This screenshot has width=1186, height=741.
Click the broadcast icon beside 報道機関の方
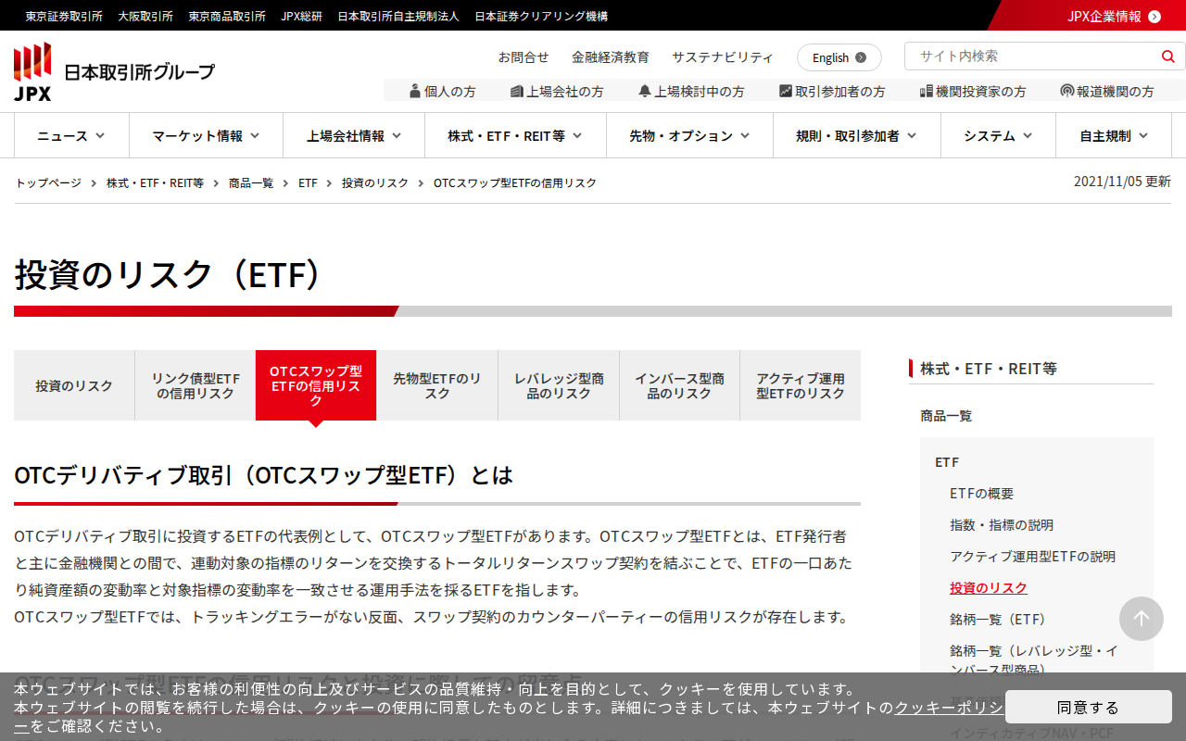pos(1067,91)
